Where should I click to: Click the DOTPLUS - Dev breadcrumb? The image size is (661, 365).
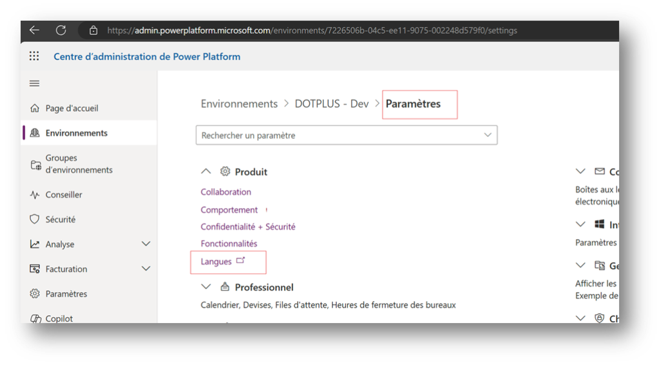pos(331,104)
